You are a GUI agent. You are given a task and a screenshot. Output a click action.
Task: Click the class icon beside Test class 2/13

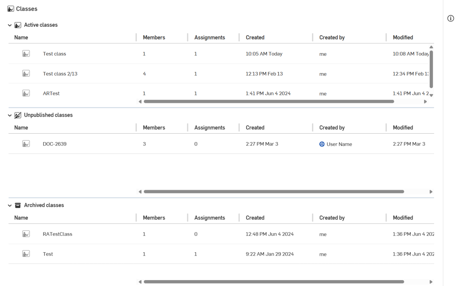[x=26, y=73]
